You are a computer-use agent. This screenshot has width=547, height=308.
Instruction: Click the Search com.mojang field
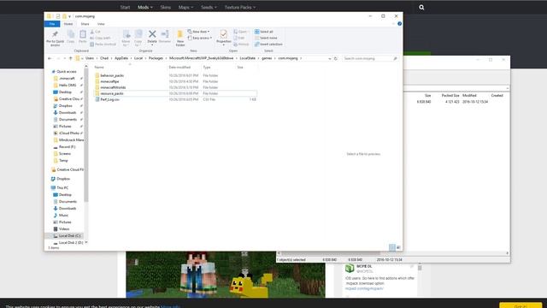(x=370, y=59)
